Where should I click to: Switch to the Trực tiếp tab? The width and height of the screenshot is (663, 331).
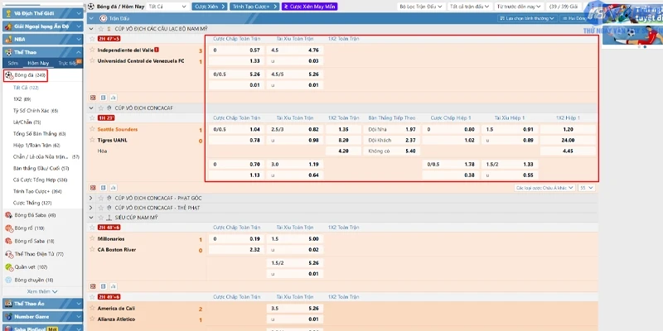point(70,63)
